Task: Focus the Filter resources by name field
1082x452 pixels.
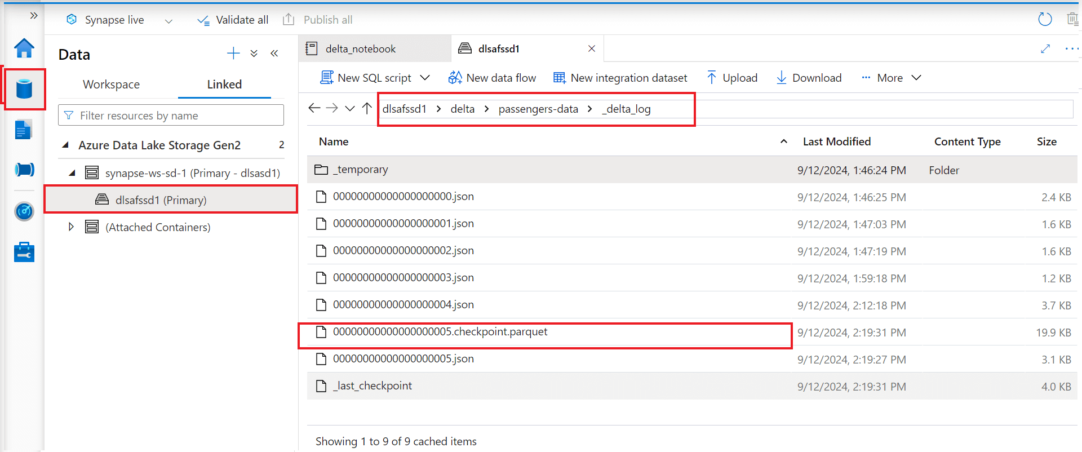Action: pos(171,116)
